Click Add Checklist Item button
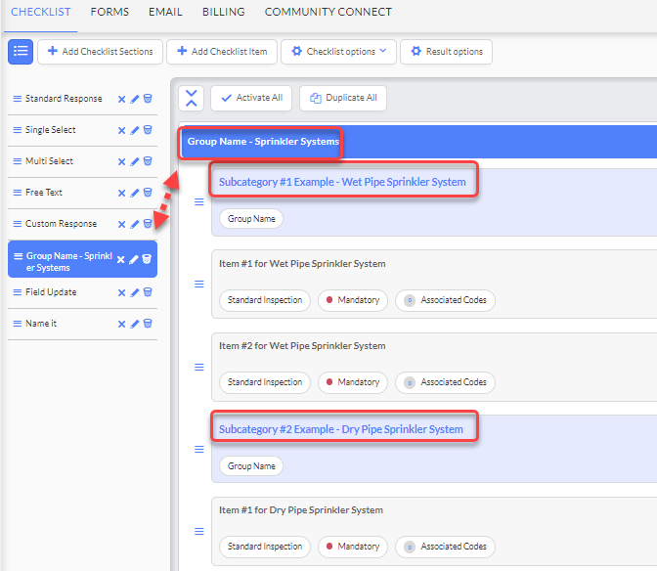This screenshot has height=571, width=657. click(x=222, y=52)
